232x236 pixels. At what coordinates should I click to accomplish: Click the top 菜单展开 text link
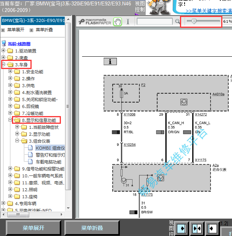[16, 30]
